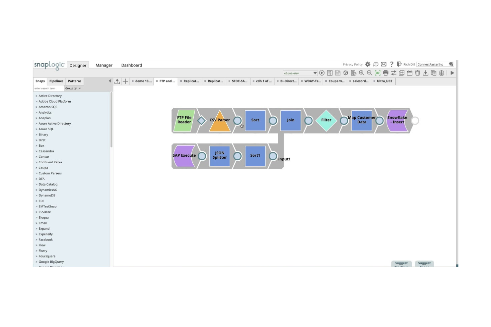Click the new pipeline plus icon
The image size is (491, 327).
[125, 81]
